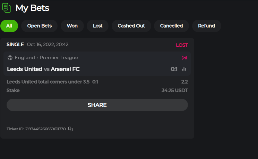View Cashed Out bets
The width and height of the screenshot is (258, 159).
(x=131, y=26)
